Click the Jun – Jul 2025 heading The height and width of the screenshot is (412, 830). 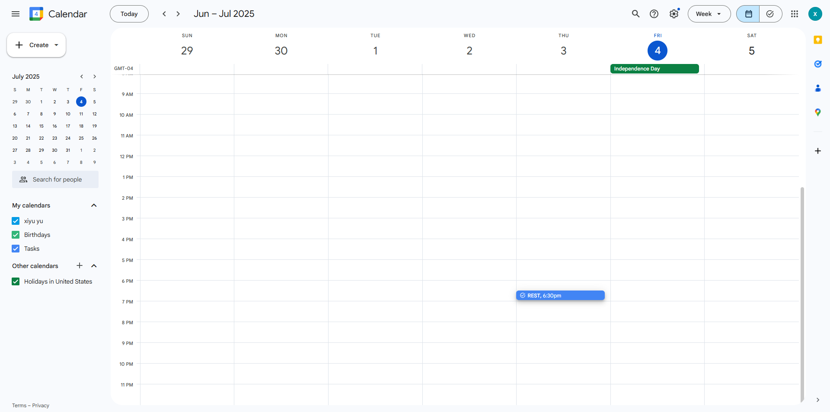[x=224, y=14]
